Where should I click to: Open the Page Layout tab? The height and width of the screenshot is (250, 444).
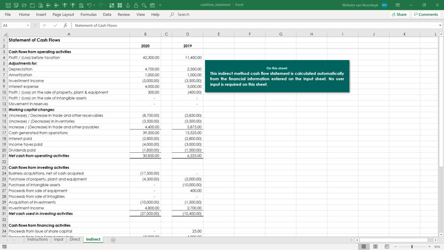click(63, 14)
